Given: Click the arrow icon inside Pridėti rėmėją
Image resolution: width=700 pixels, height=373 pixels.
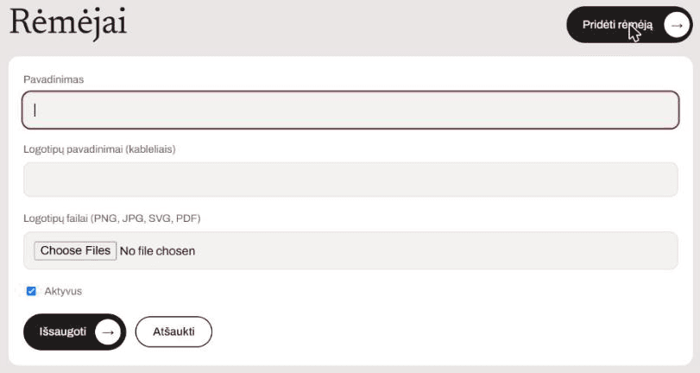Looking at the screenshot, I should (677, 25).
